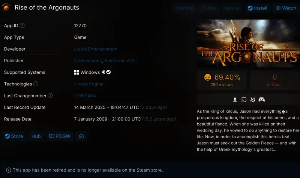Click the Last Changenumber help icon
300x178 pixels.
[x=50, y=96]
